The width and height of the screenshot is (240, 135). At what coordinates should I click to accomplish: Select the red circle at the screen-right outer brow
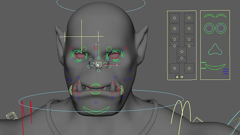(x=125, y=48)
